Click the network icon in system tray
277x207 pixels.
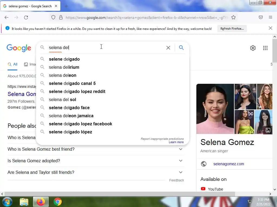[250, 202]
